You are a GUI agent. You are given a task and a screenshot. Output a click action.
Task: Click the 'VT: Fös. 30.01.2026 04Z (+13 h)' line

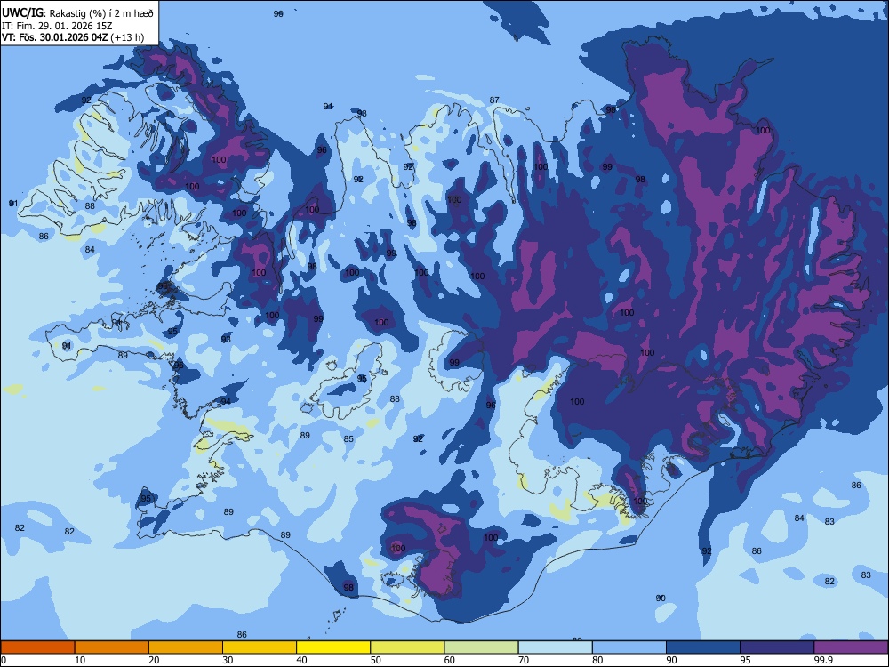coord(73,37)
